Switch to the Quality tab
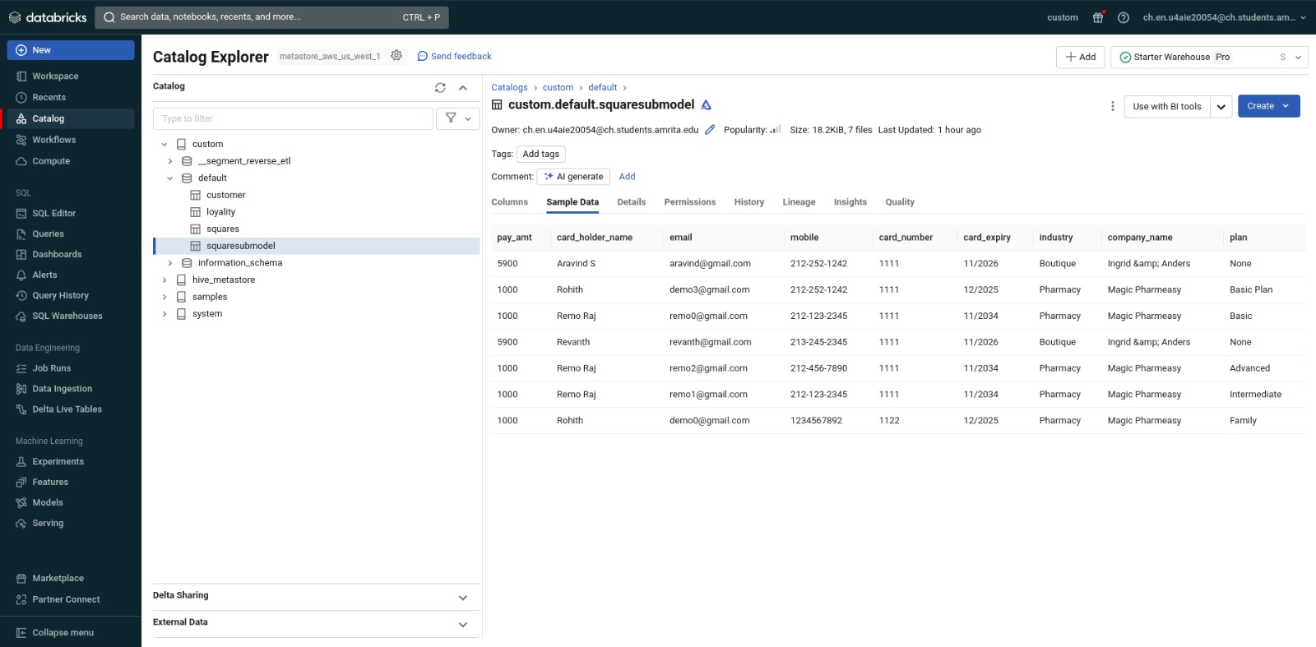The width and height of the screenshot is (1316, 647). point(900,202)
